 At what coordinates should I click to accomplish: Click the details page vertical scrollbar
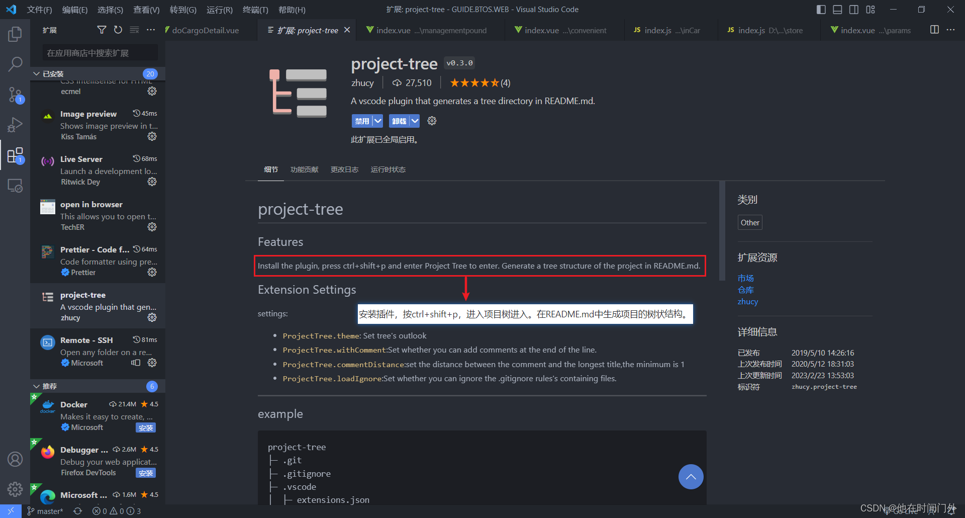tap(722, 230)
